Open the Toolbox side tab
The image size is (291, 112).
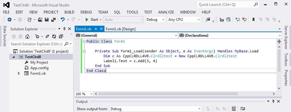coord(286,59)
